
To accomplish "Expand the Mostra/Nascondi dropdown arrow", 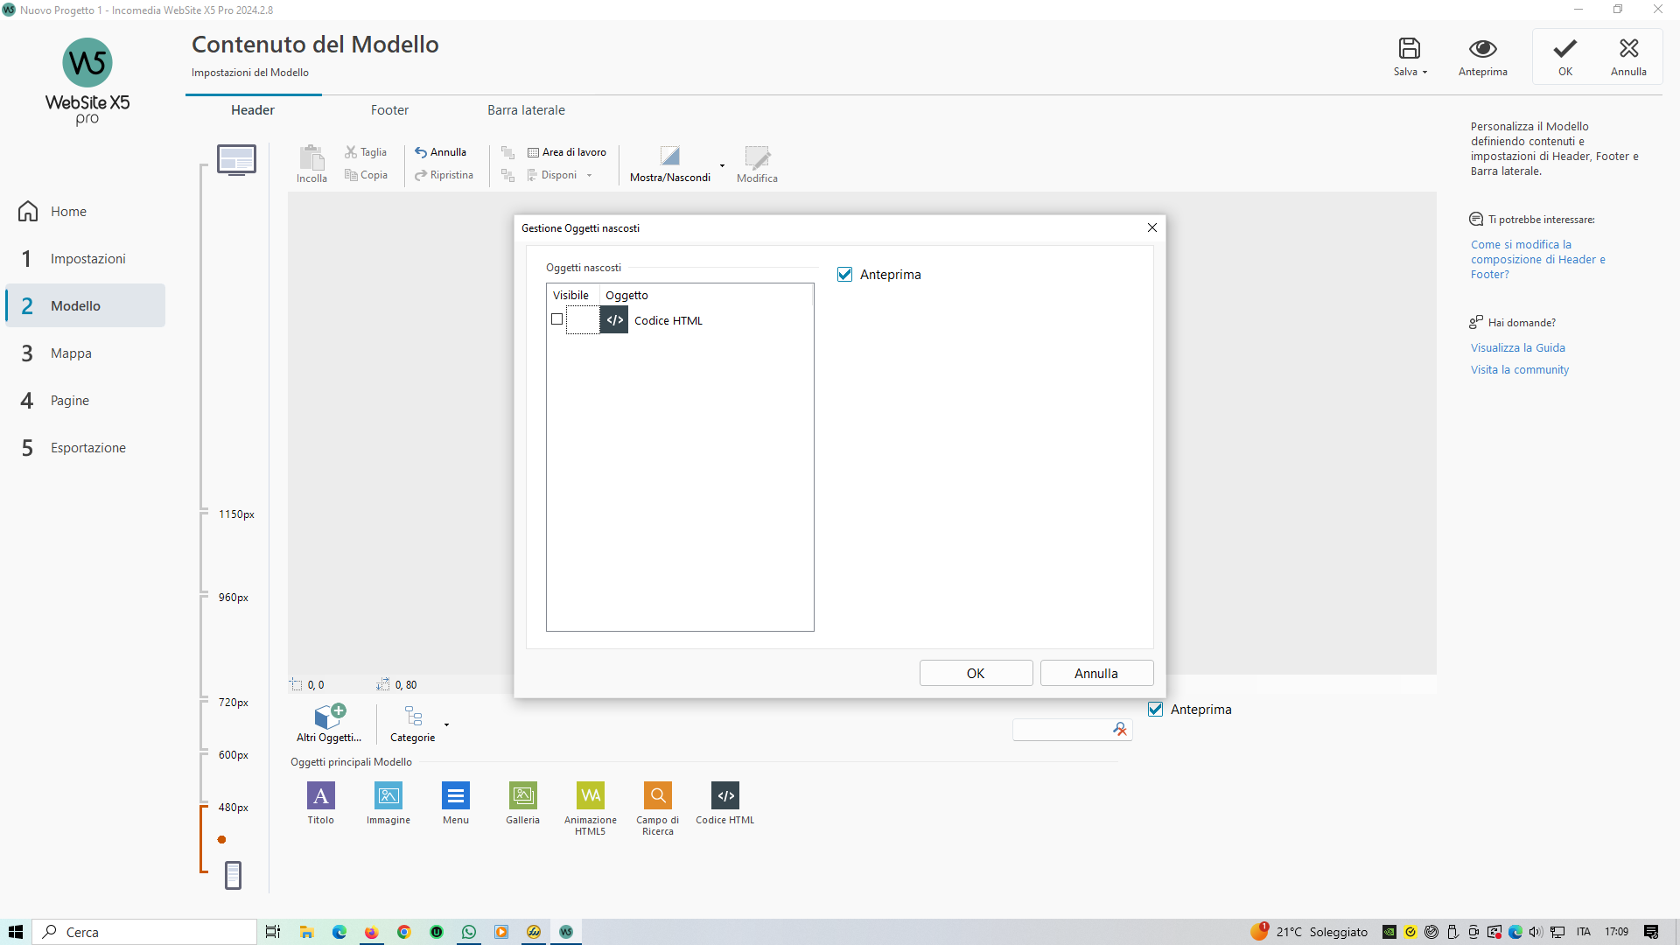I will [722, 165].
